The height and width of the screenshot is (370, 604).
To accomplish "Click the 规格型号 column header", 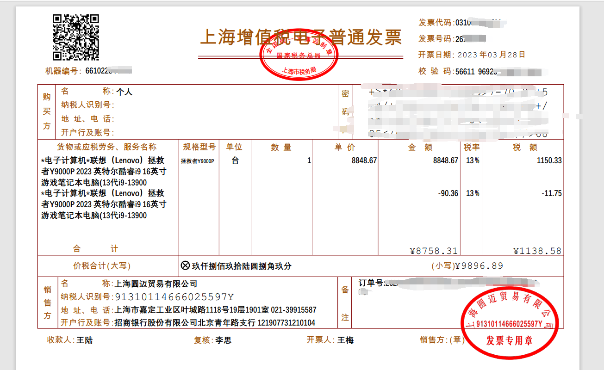I will pos(199,147).
